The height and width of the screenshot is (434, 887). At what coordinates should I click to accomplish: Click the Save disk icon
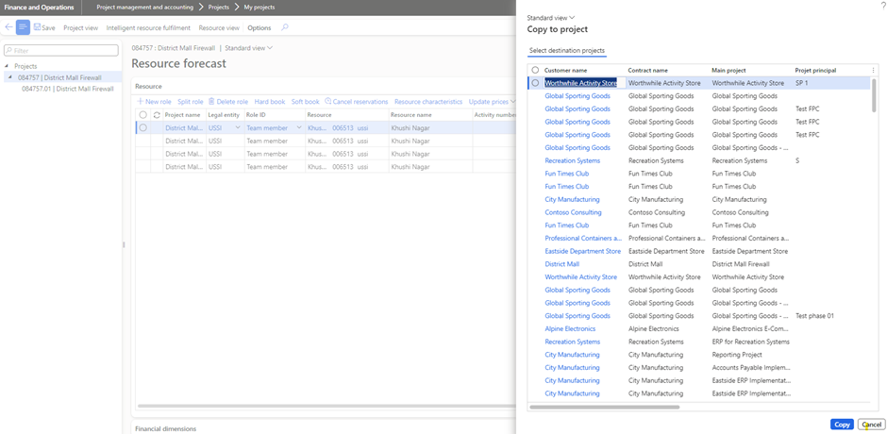39,27
